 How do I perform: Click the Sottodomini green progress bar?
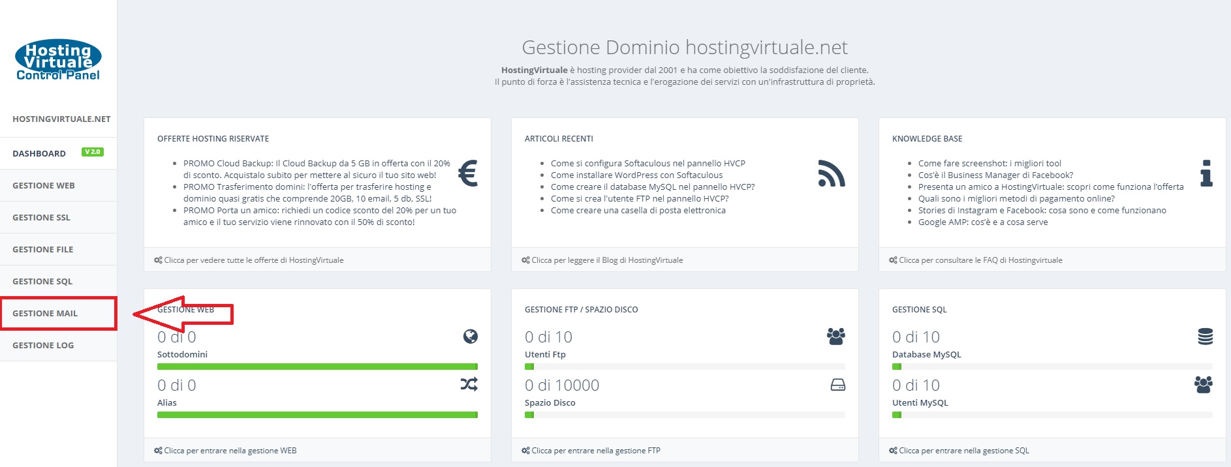coord(317,367)
